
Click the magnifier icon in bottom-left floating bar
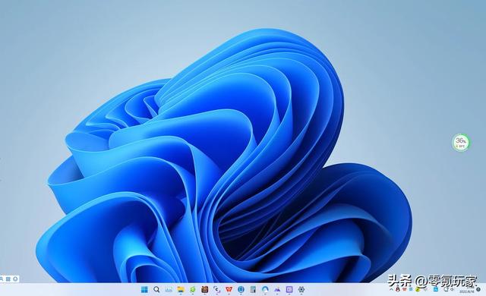click(x=2, y=279)
